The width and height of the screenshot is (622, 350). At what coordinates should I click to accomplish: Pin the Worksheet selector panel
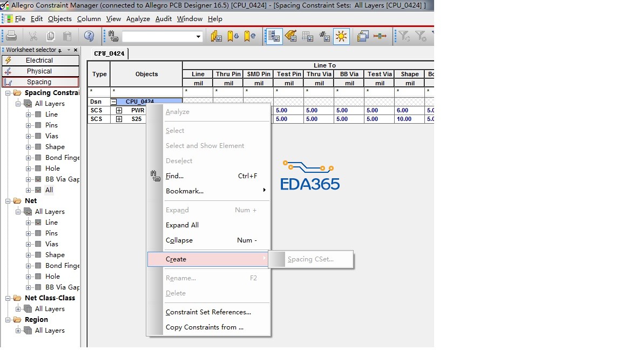coord(60,50)
